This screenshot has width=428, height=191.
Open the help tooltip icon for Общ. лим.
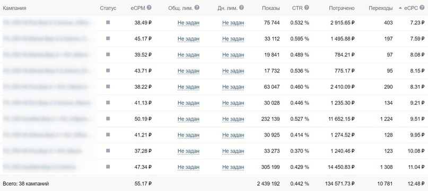(x=197, y=7)
